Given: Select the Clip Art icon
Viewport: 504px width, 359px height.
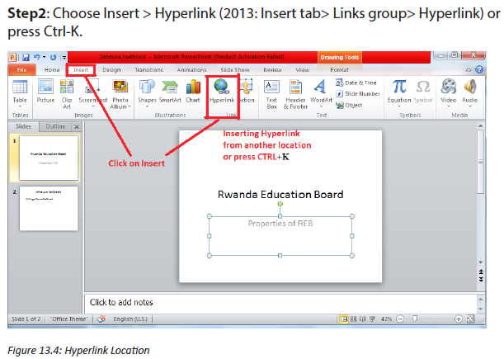Looking at the screenshot, I should click(x=67, y=87).
